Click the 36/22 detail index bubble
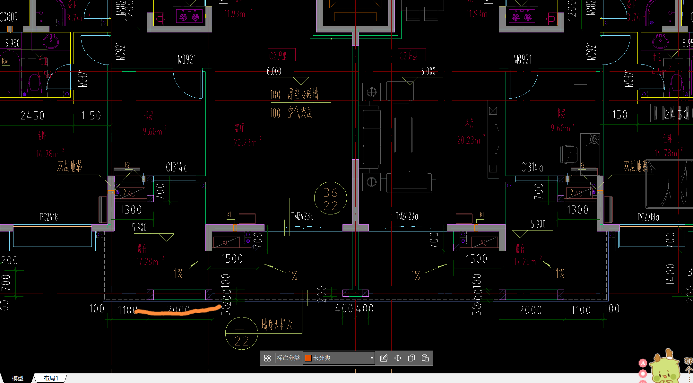 (330, 198)
